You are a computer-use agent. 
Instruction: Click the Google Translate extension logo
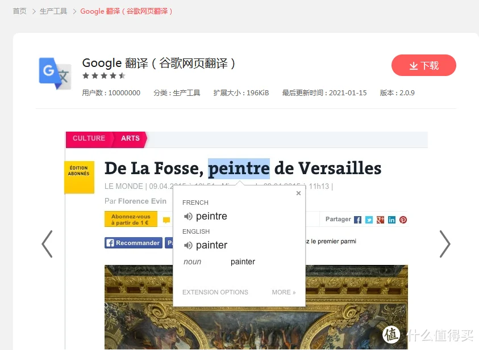coord(55,74)
